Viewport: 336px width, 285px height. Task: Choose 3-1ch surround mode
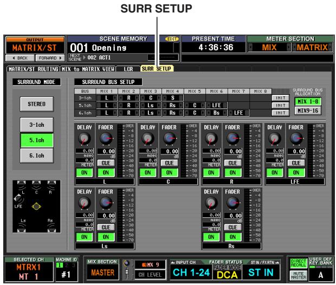pos(37,125)
